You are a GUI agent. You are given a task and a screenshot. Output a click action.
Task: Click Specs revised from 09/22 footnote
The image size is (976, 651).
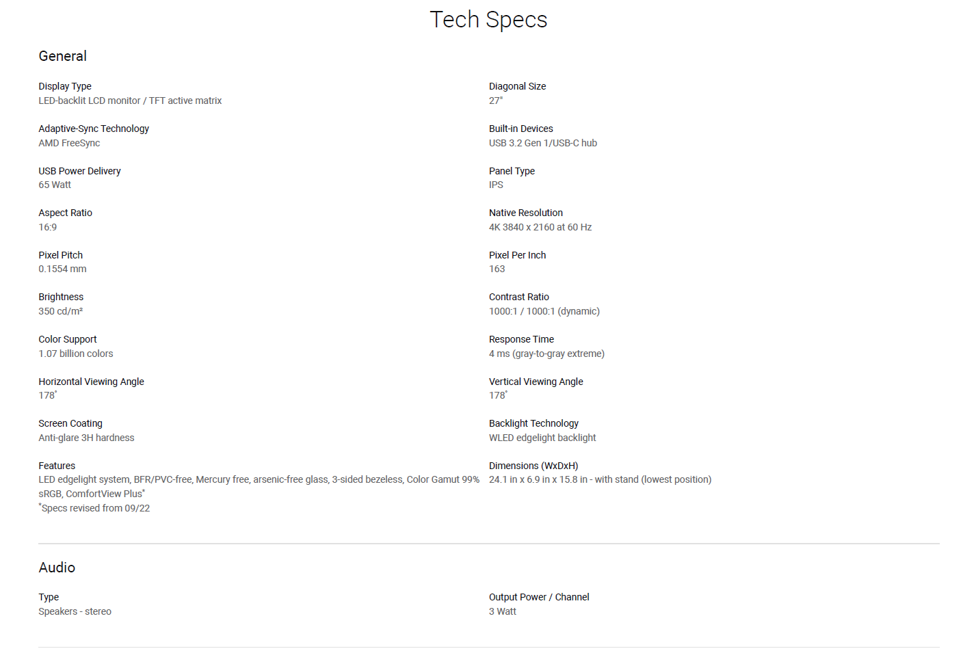[94, 508]
